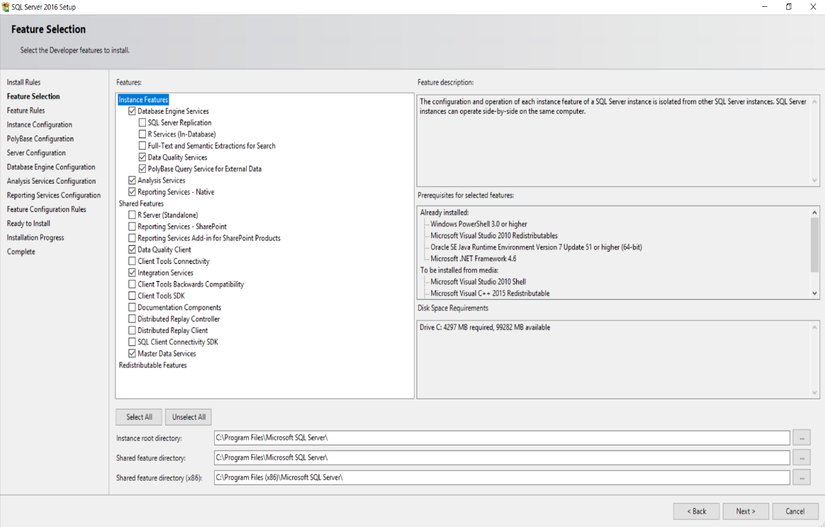Check Reporting Services Add-in for SharePoint Products
Viewport: 825px width, 527px height.
click(x=132, y=238)
